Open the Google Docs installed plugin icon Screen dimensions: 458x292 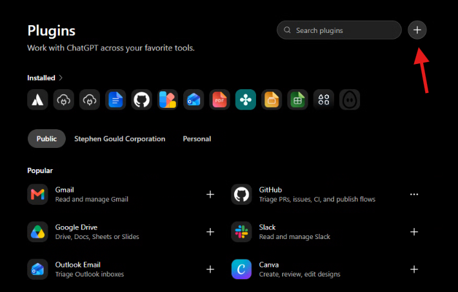click(115, 99)
